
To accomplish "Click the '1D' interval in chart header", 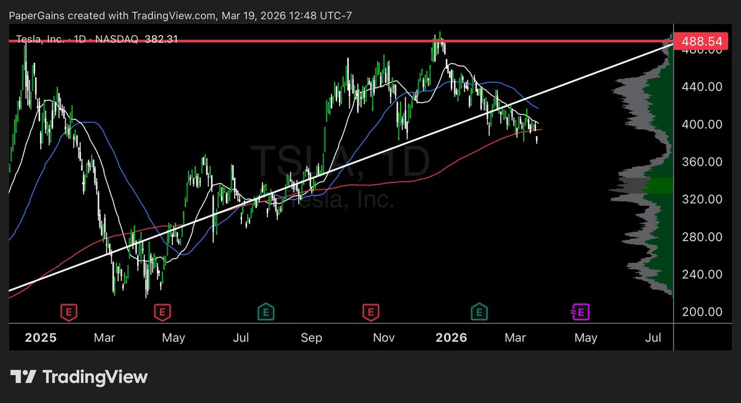I will click(x=81, y=39).
